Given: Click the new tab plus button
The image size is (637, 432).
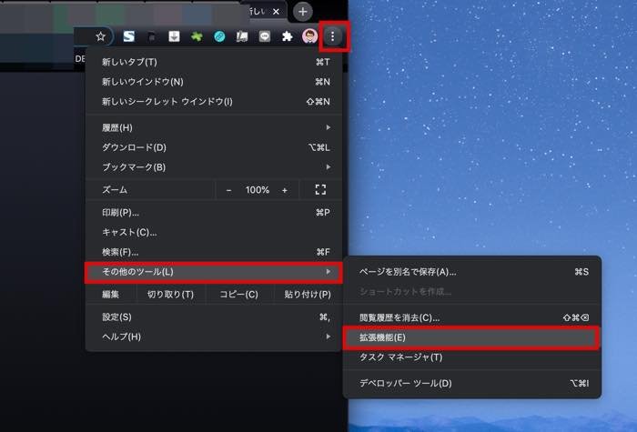Looking at the screenshot, I should pyautogui.click(x=303, y=11).
